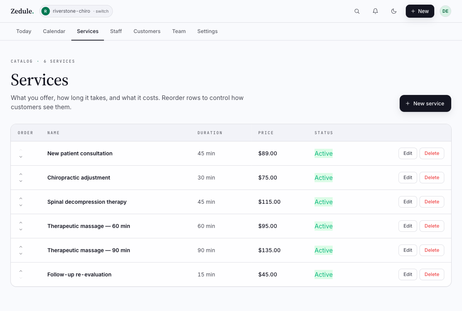Click the 15 min duration cell

tap(206, 274)
